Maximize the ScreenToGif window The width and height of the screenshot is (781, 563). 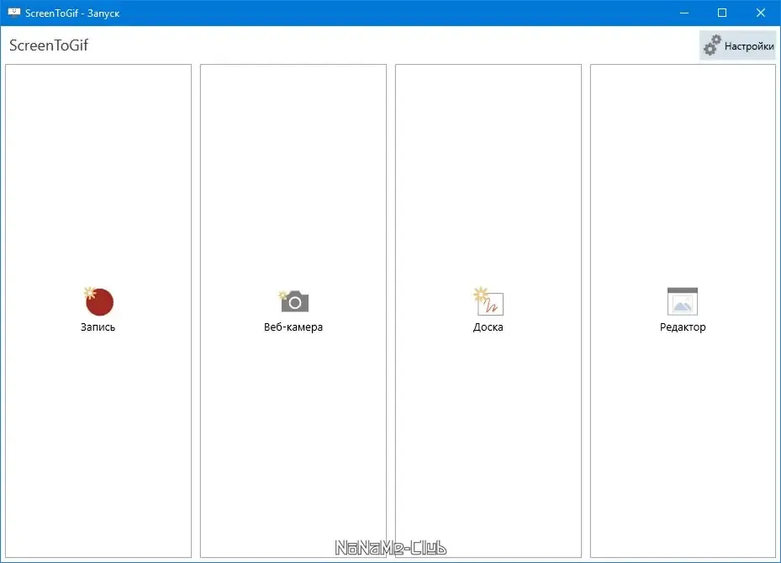click(x=722, y=13)
